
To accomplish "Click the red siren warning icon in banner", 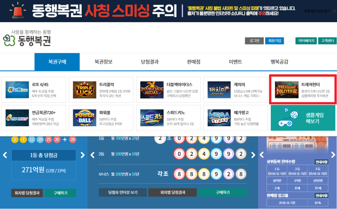I will click(x=18, y=10).
